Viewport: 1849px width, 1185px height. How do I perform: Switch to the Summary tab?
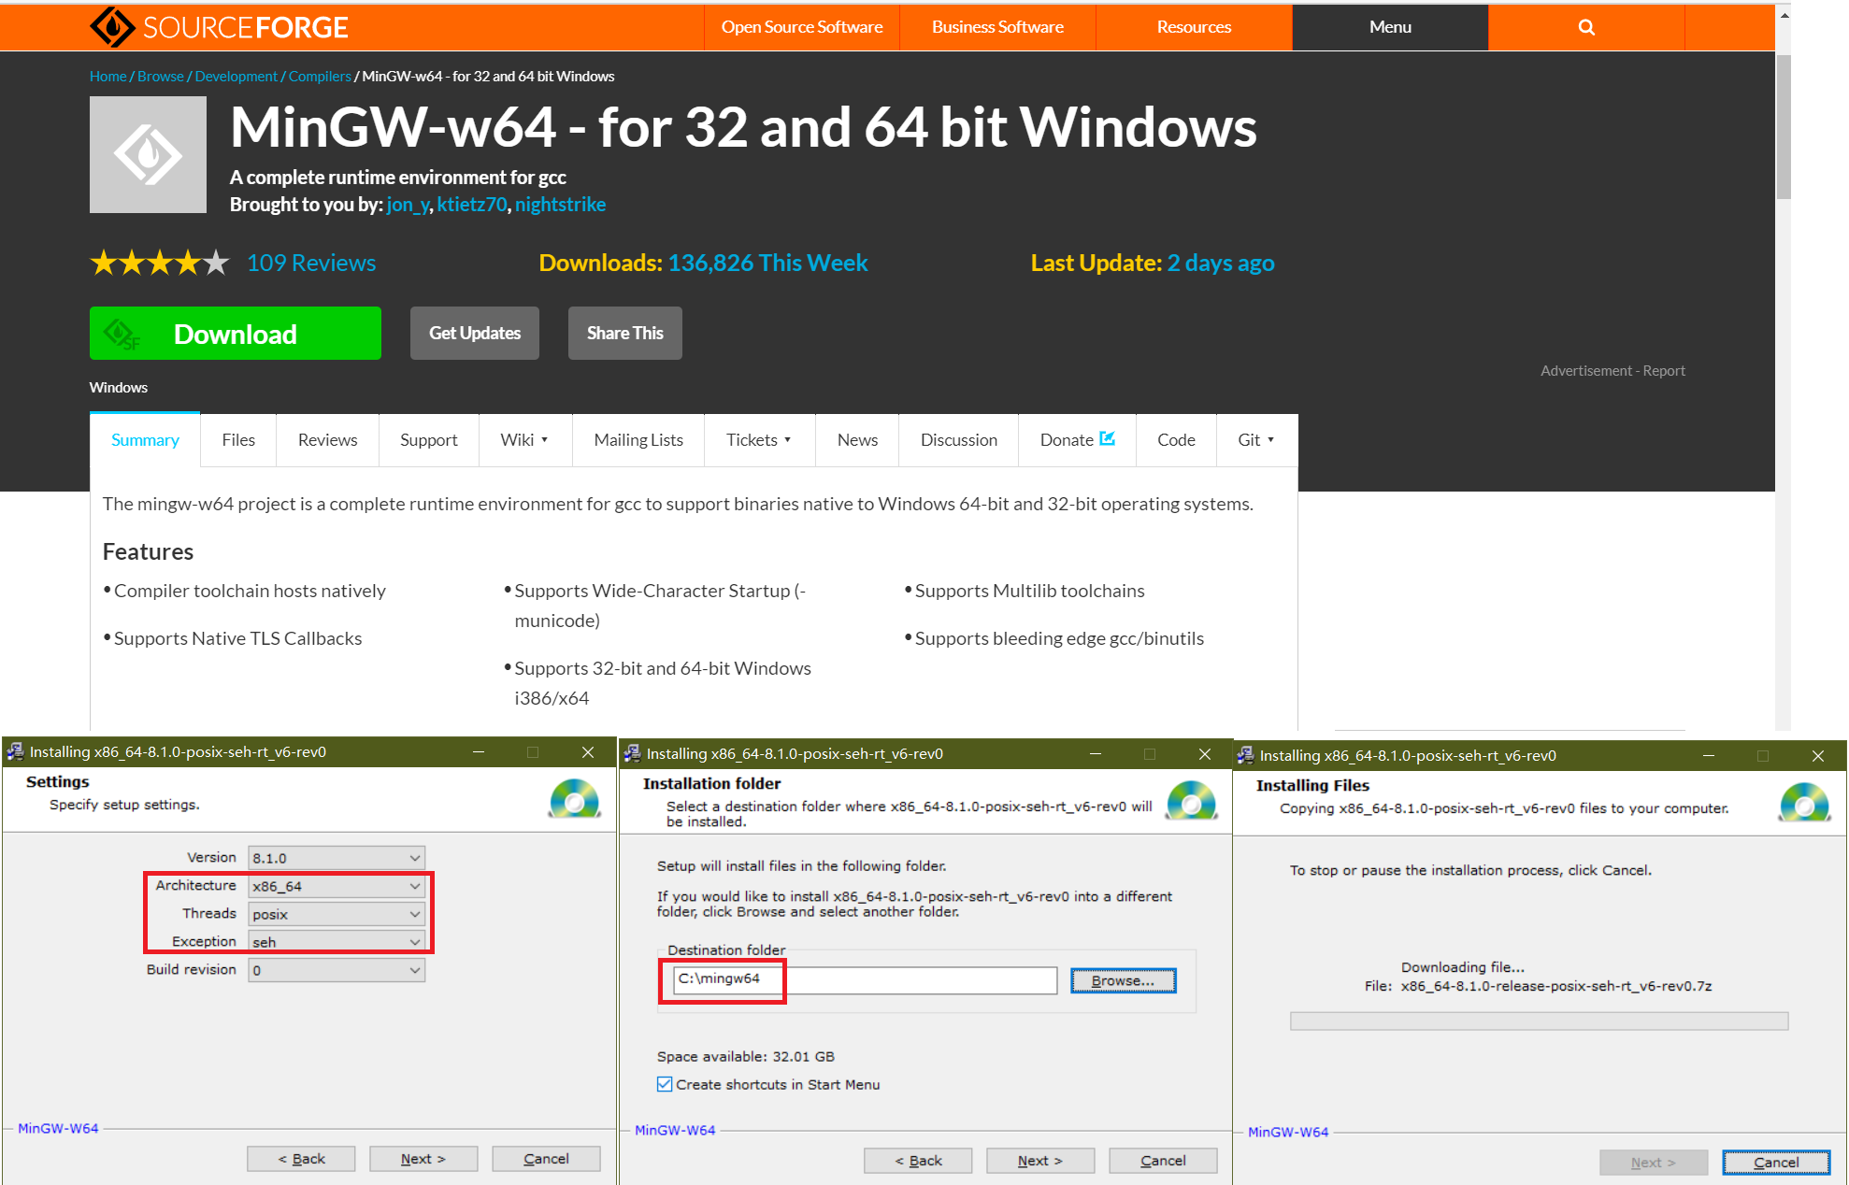tap(145, 439)
